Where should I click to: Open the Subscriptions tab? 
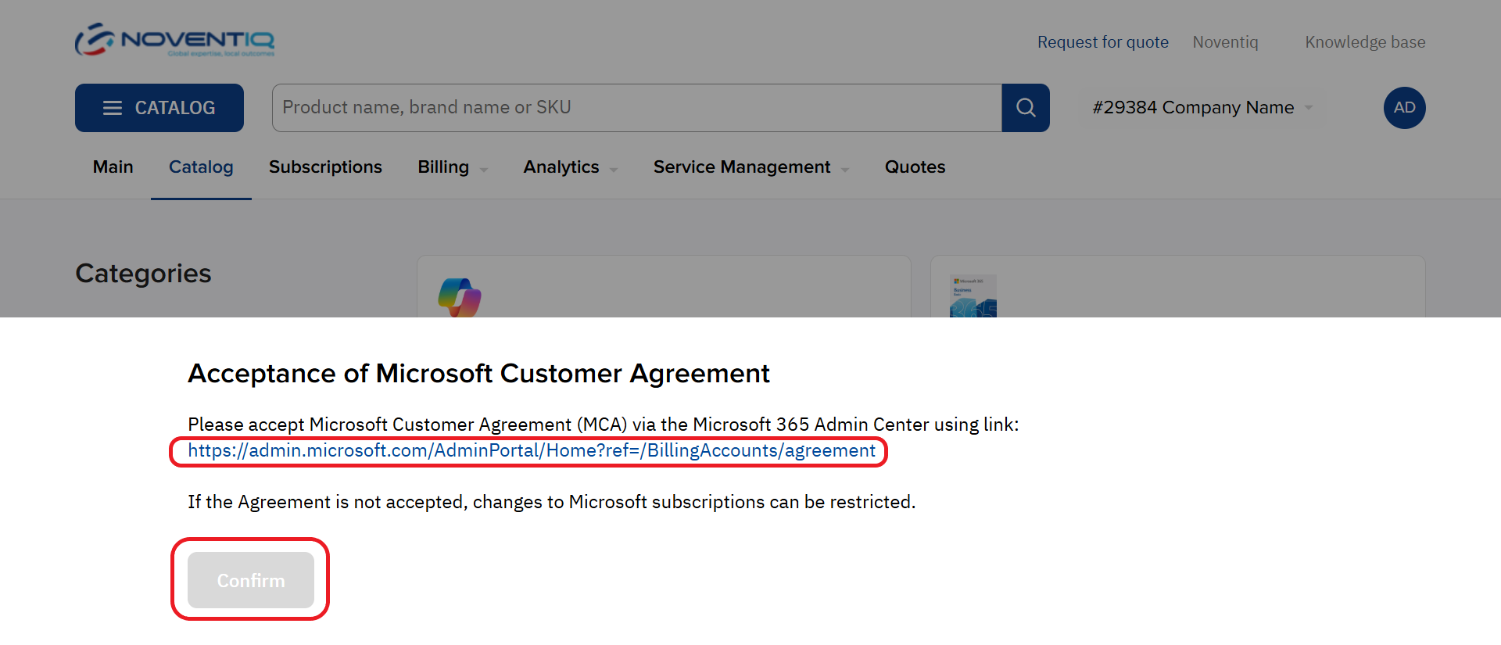coord(325,167)
